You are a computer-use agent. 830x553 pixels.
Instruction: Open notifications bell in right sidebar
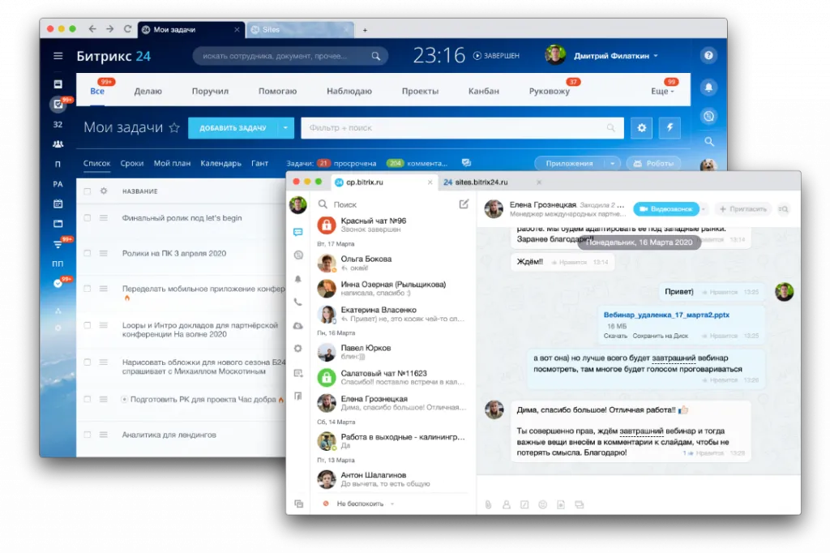[x=708, y=88]
